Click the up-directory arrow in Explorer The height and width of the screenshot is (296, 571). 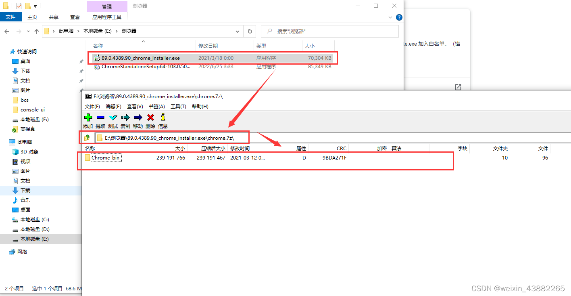point(37,31)
